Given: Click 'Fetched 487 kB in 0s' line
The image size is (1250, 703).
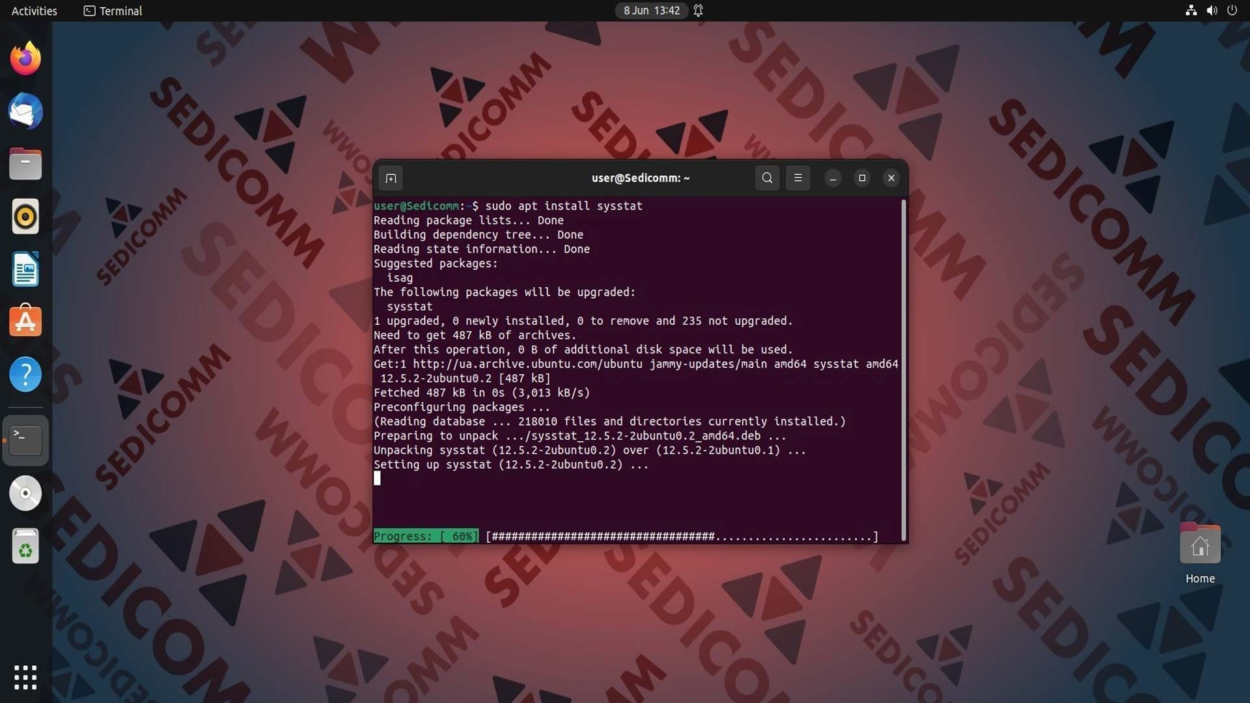Looking at the screenshot, I should (482, 393).
